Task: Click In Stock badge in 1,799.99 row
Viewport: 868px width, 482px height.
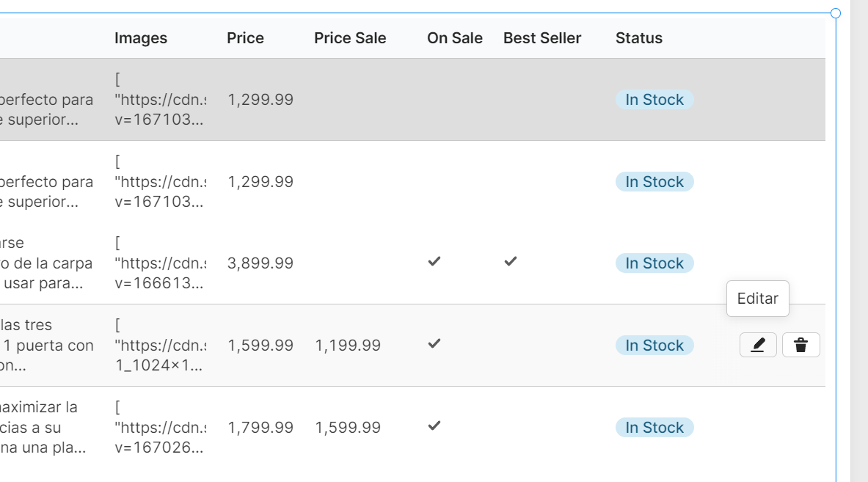Action: pos(654,427)
